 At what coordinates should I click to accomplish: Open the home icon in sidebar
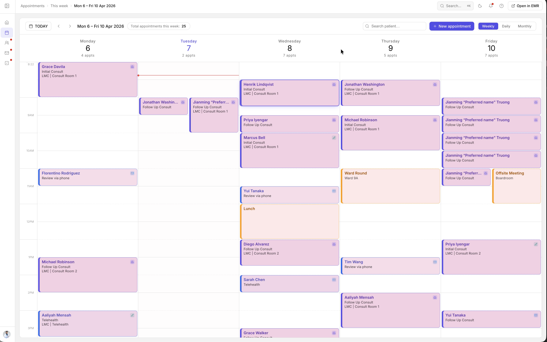[x=7, y=23]
